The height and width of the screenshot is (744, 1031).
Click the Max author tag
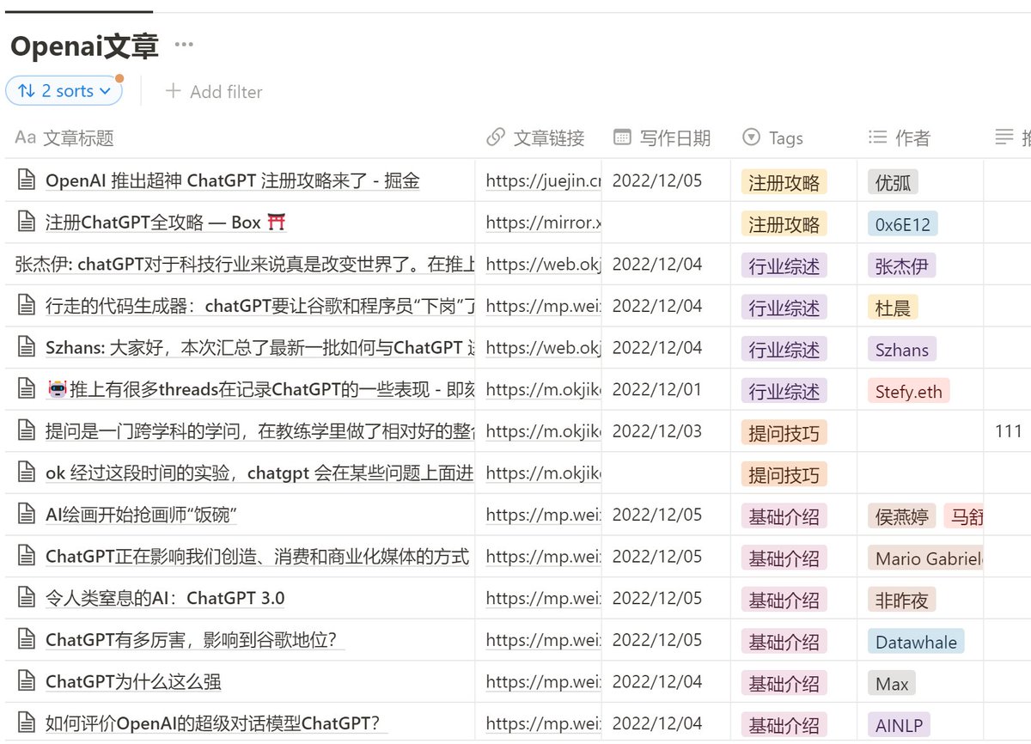[892, 684]
